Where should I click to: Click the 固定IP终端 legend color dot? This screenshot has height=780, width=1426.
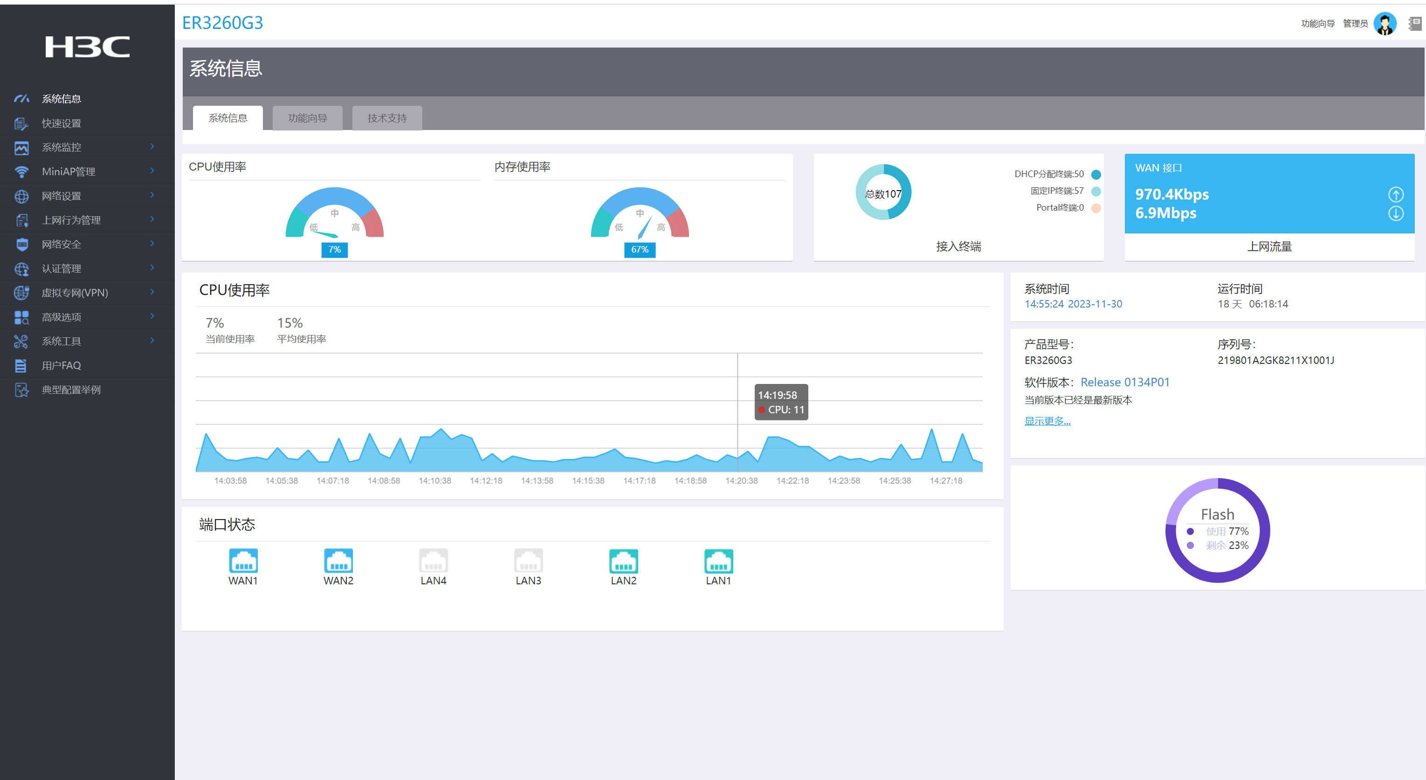(x=1095, y=191)
